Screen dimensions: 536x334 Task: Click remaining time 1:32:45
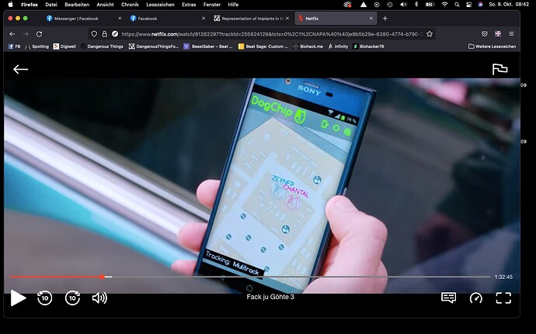(503, 277)
